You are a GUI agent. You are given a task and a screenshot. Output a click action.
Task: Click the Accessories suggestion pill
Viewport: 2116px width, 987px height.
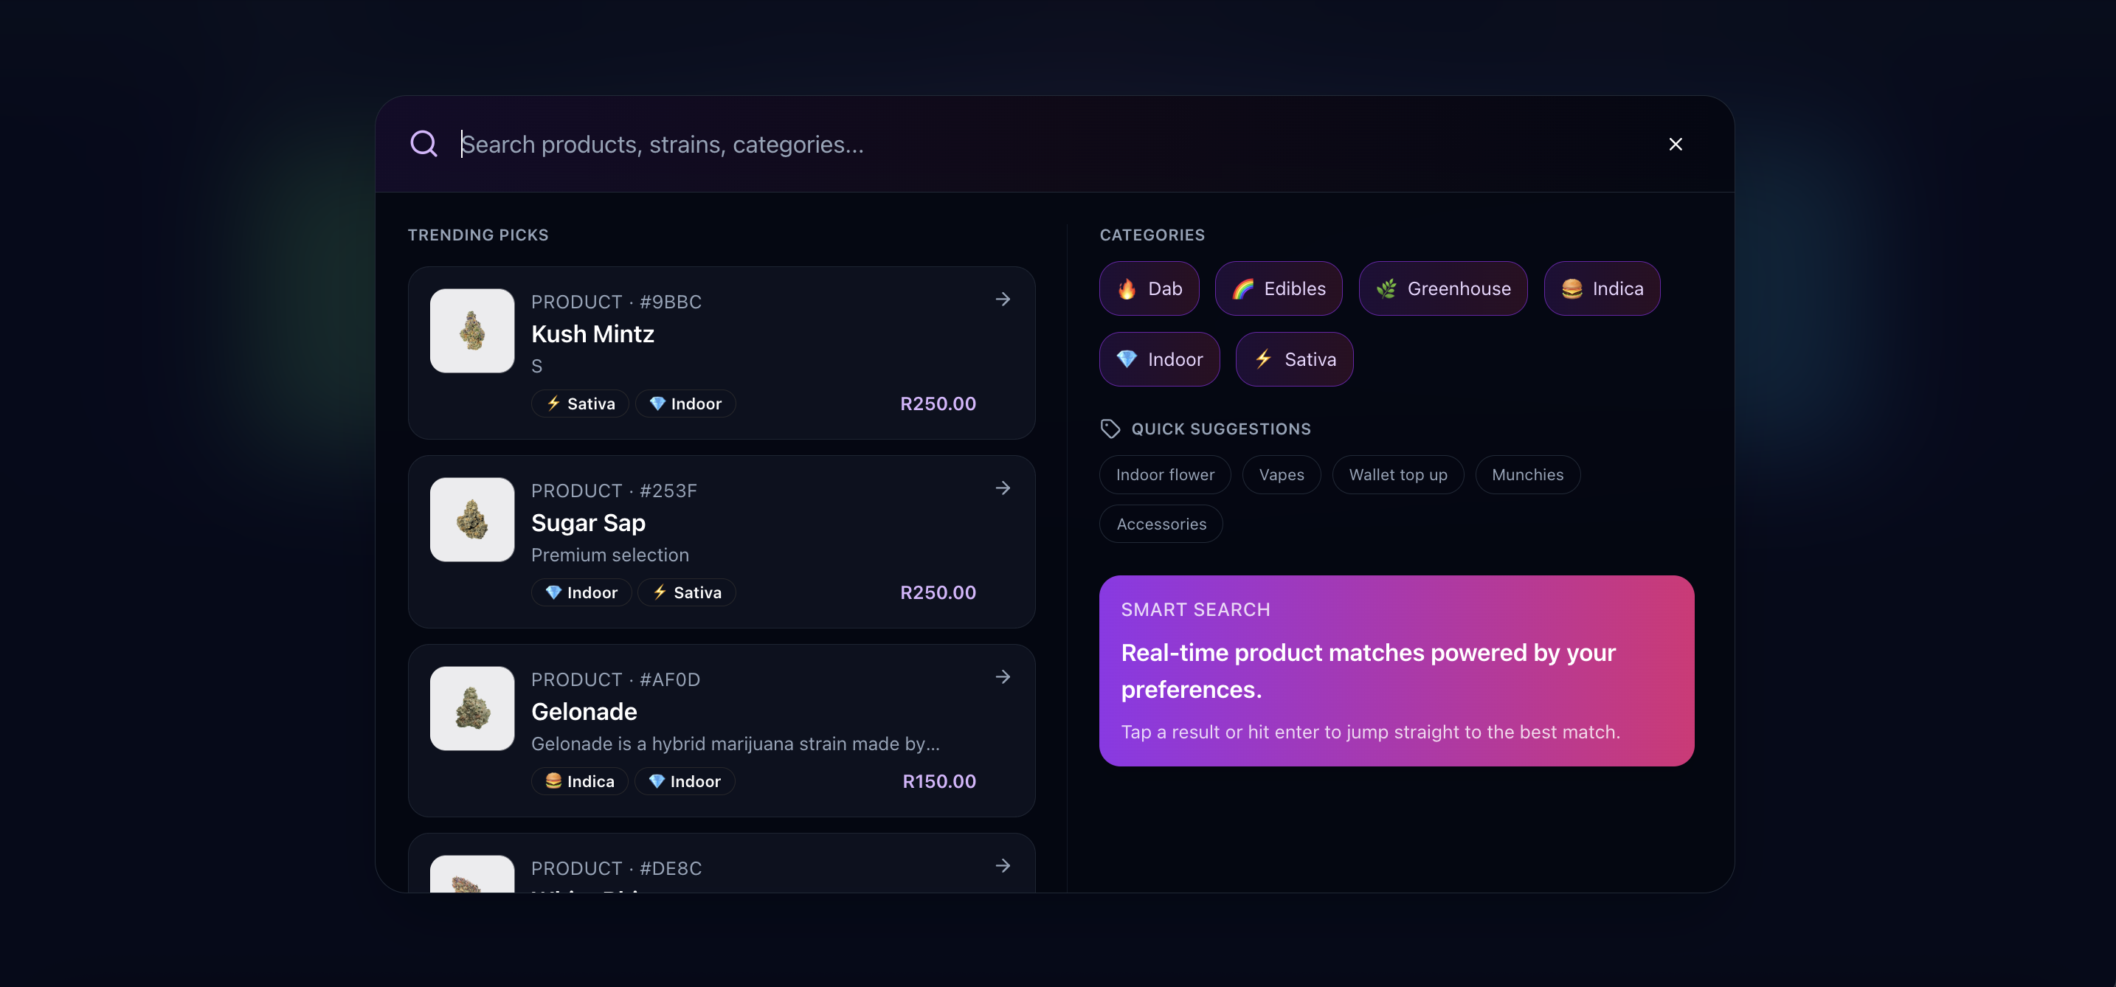1161,524
